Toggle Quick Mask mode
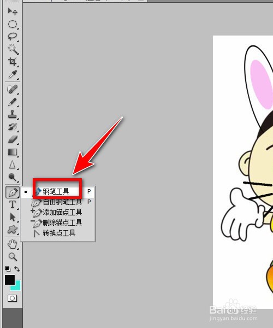This screenshot has width=273, height=328. tap(12, 298)
